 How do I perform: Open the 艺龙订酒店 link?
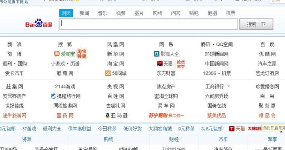pyautogui.click(x=267, y=73)
